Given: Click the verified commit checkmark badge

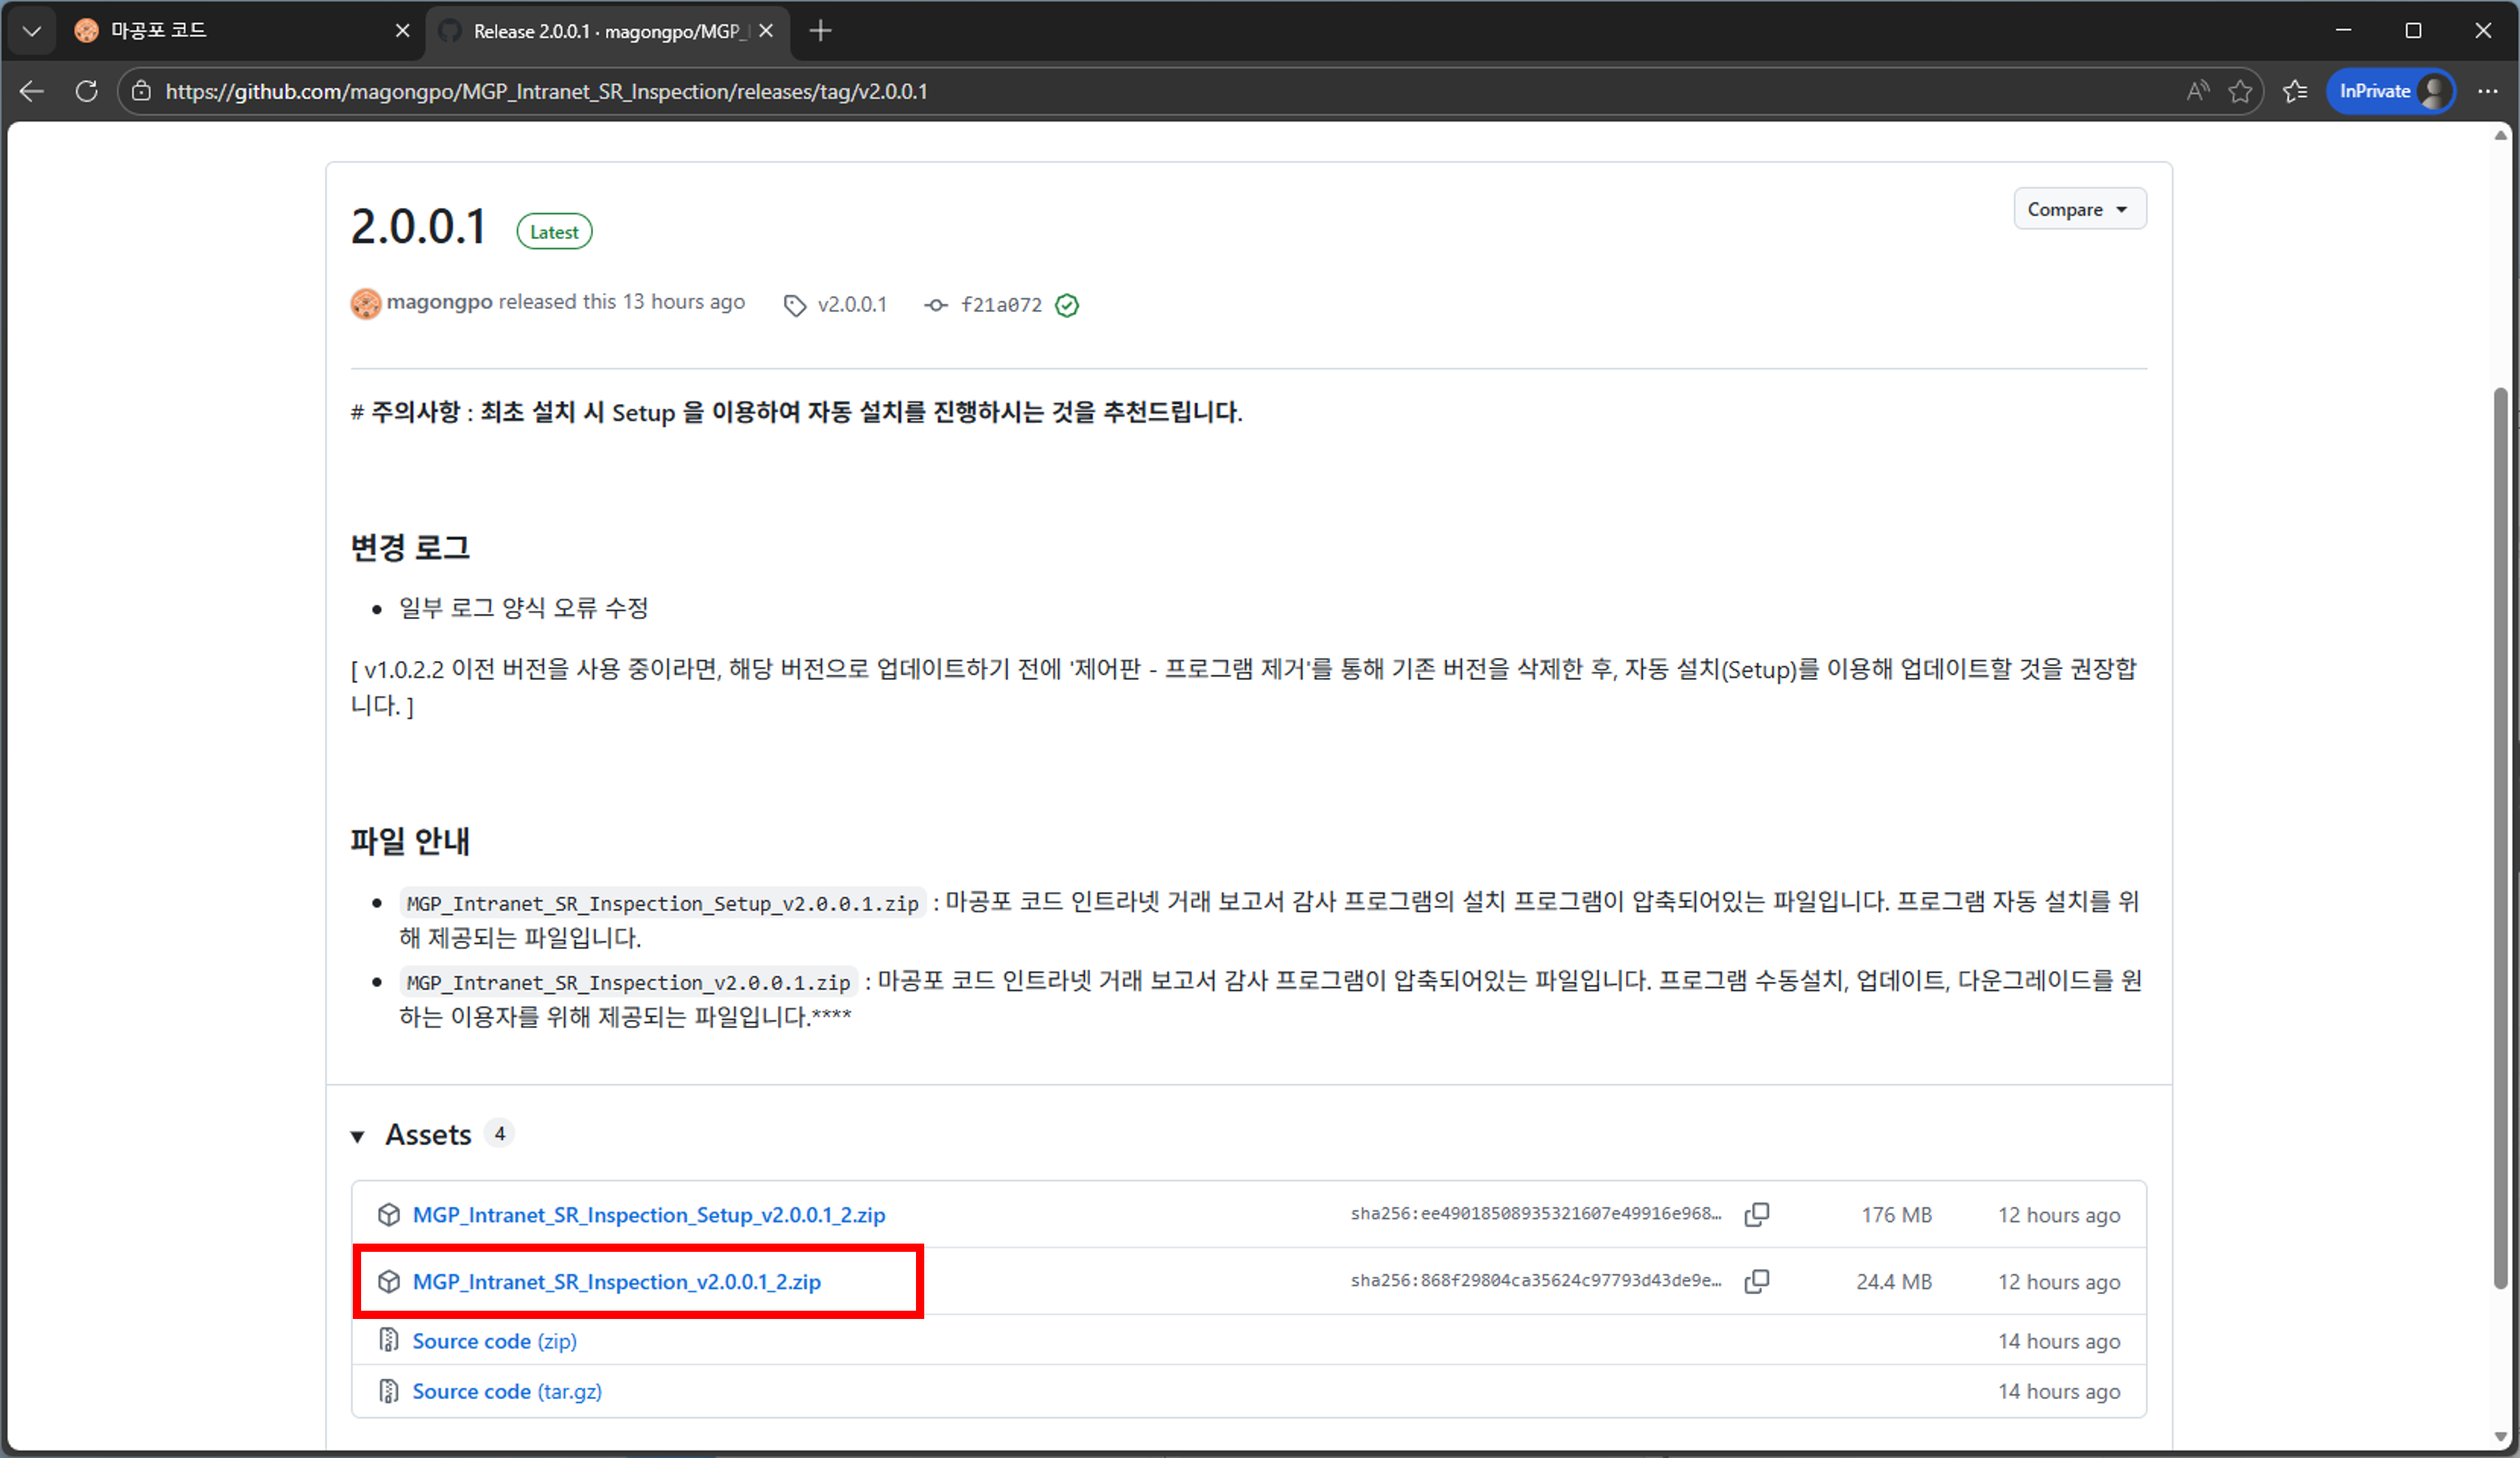Looking at the screenshot, I should [1066, 306].
